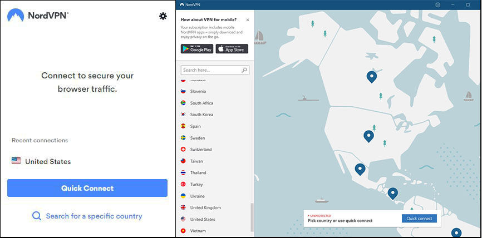Dismiss the VPN for mobile banner
The width and height of the screenshot is (482, 238).
tap(248, 20)
